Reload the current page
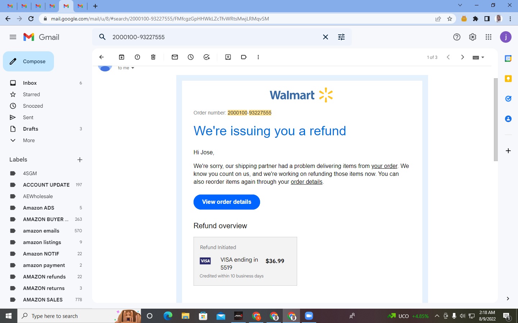The height and width of the screenshot is (323, 518). [x=31, y=19]
